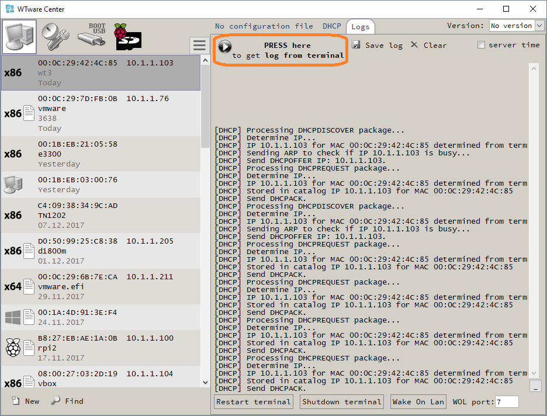Clear the log with the X icon
This screenshot has height=416, width=547.
click(x=414, y=45)
